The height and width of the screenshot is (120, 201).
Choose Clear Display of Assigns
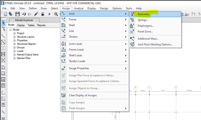(x=95, y=95)
